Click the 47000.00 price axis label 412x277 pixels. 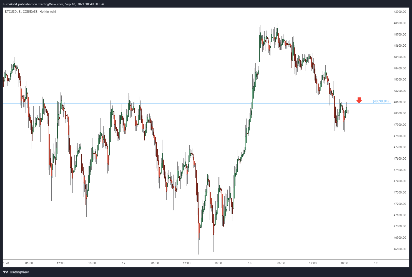(x=400, y=226)
